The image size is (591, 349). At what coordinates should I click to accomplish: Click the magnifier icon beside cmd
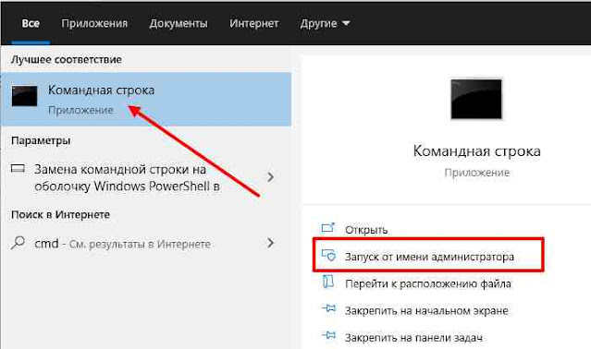point(18,243)
